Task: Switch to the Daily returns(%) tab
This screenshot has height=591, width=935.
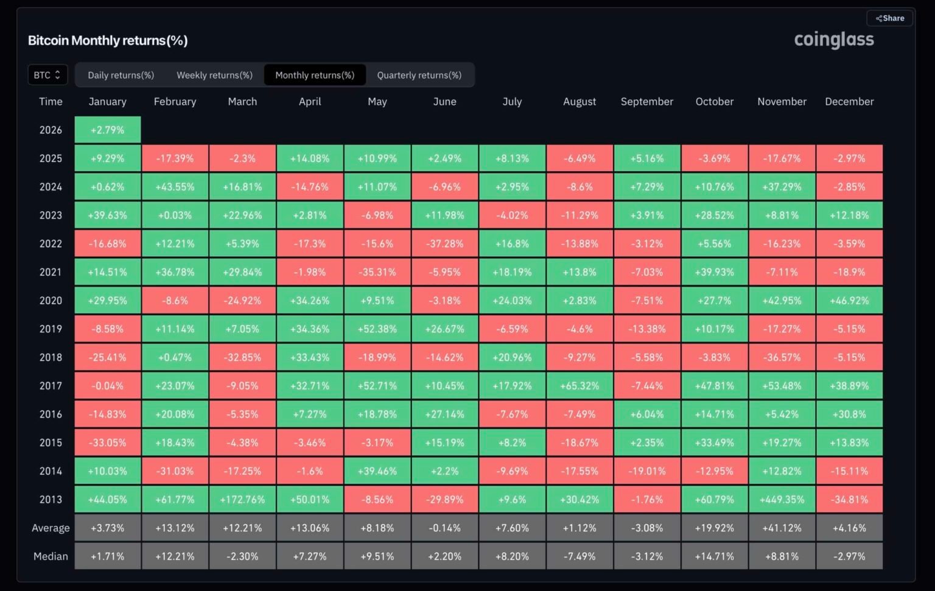Action: pos(121,75)
